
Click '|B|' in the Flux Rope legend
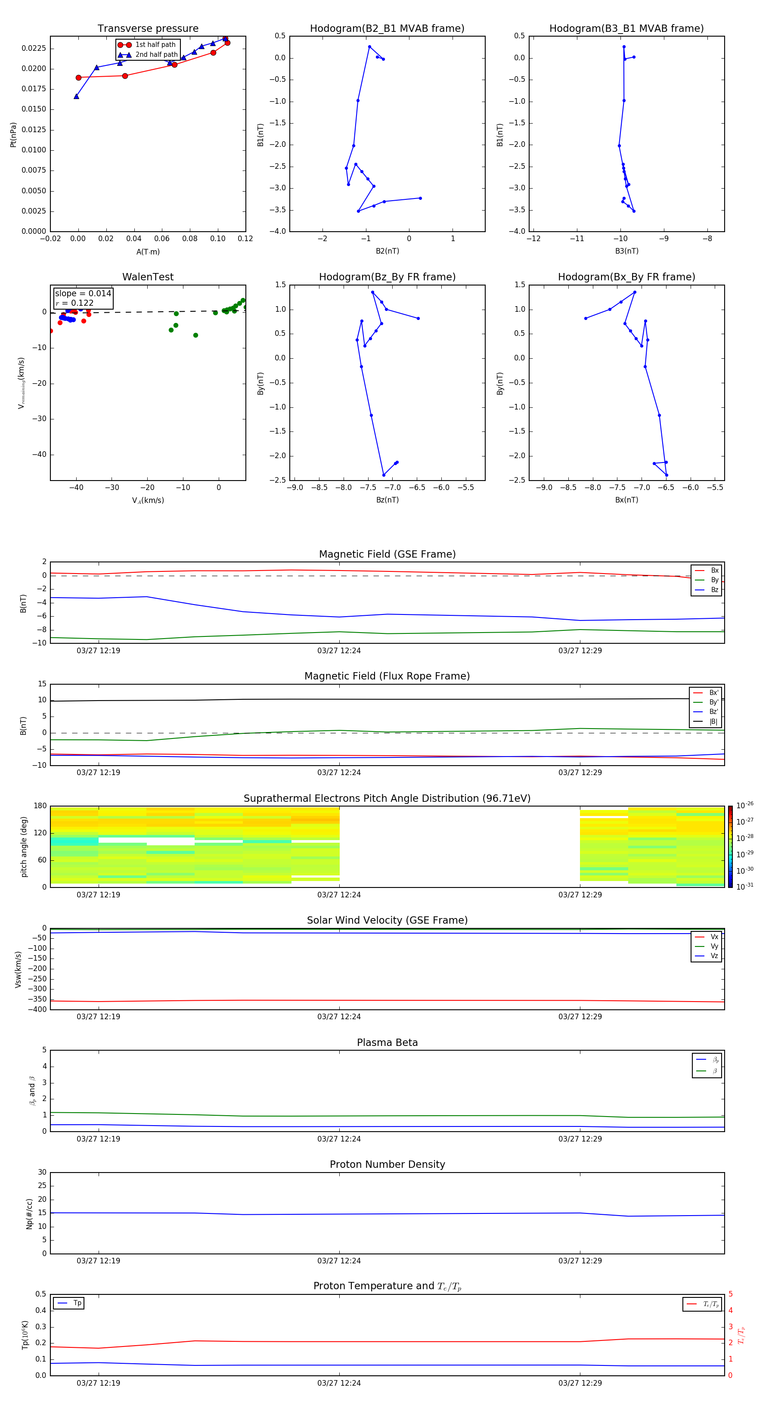[x=714, y=722]
